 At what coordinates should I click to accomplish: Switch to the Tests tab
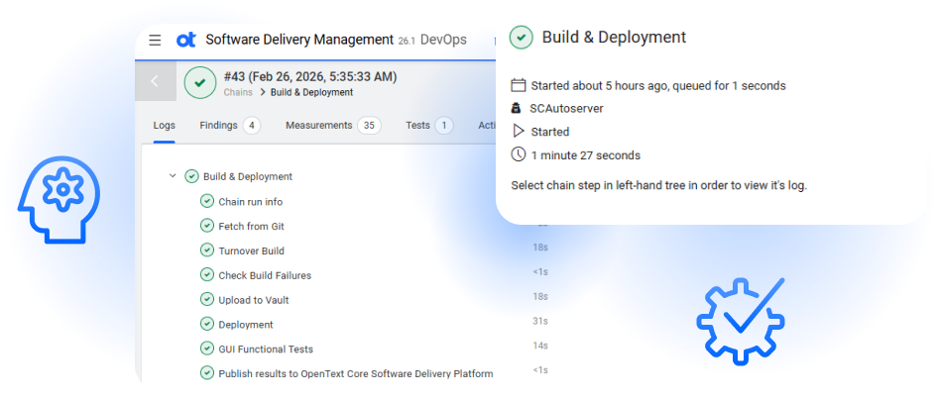pyautogui.click(x=417, y=125)
